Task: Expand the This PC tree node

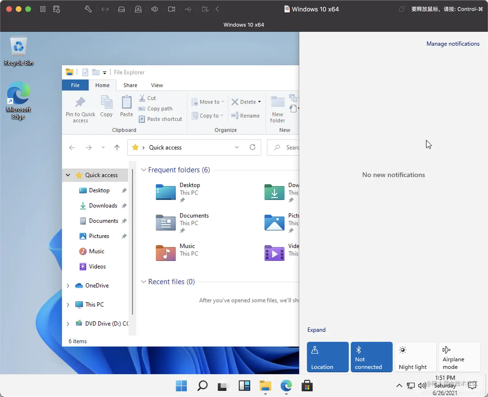Action: pos(68,305)
